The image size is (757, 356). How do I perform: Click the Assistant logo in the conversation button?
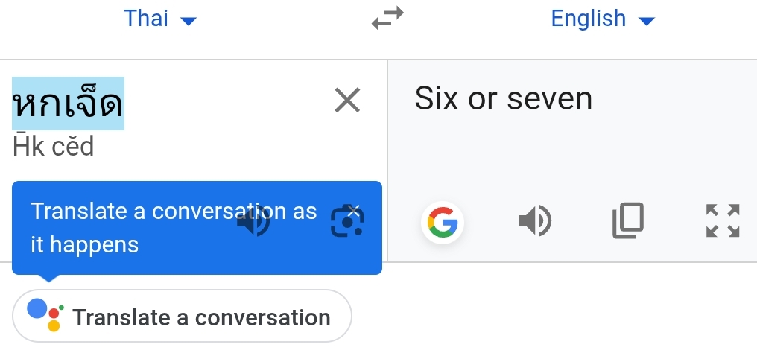coord(45,315)
